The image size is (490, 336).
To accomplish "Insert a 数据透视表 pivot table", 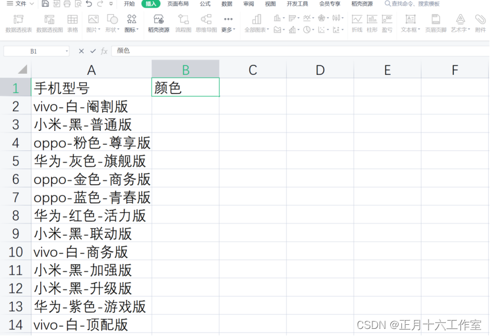I will [19, 24].
